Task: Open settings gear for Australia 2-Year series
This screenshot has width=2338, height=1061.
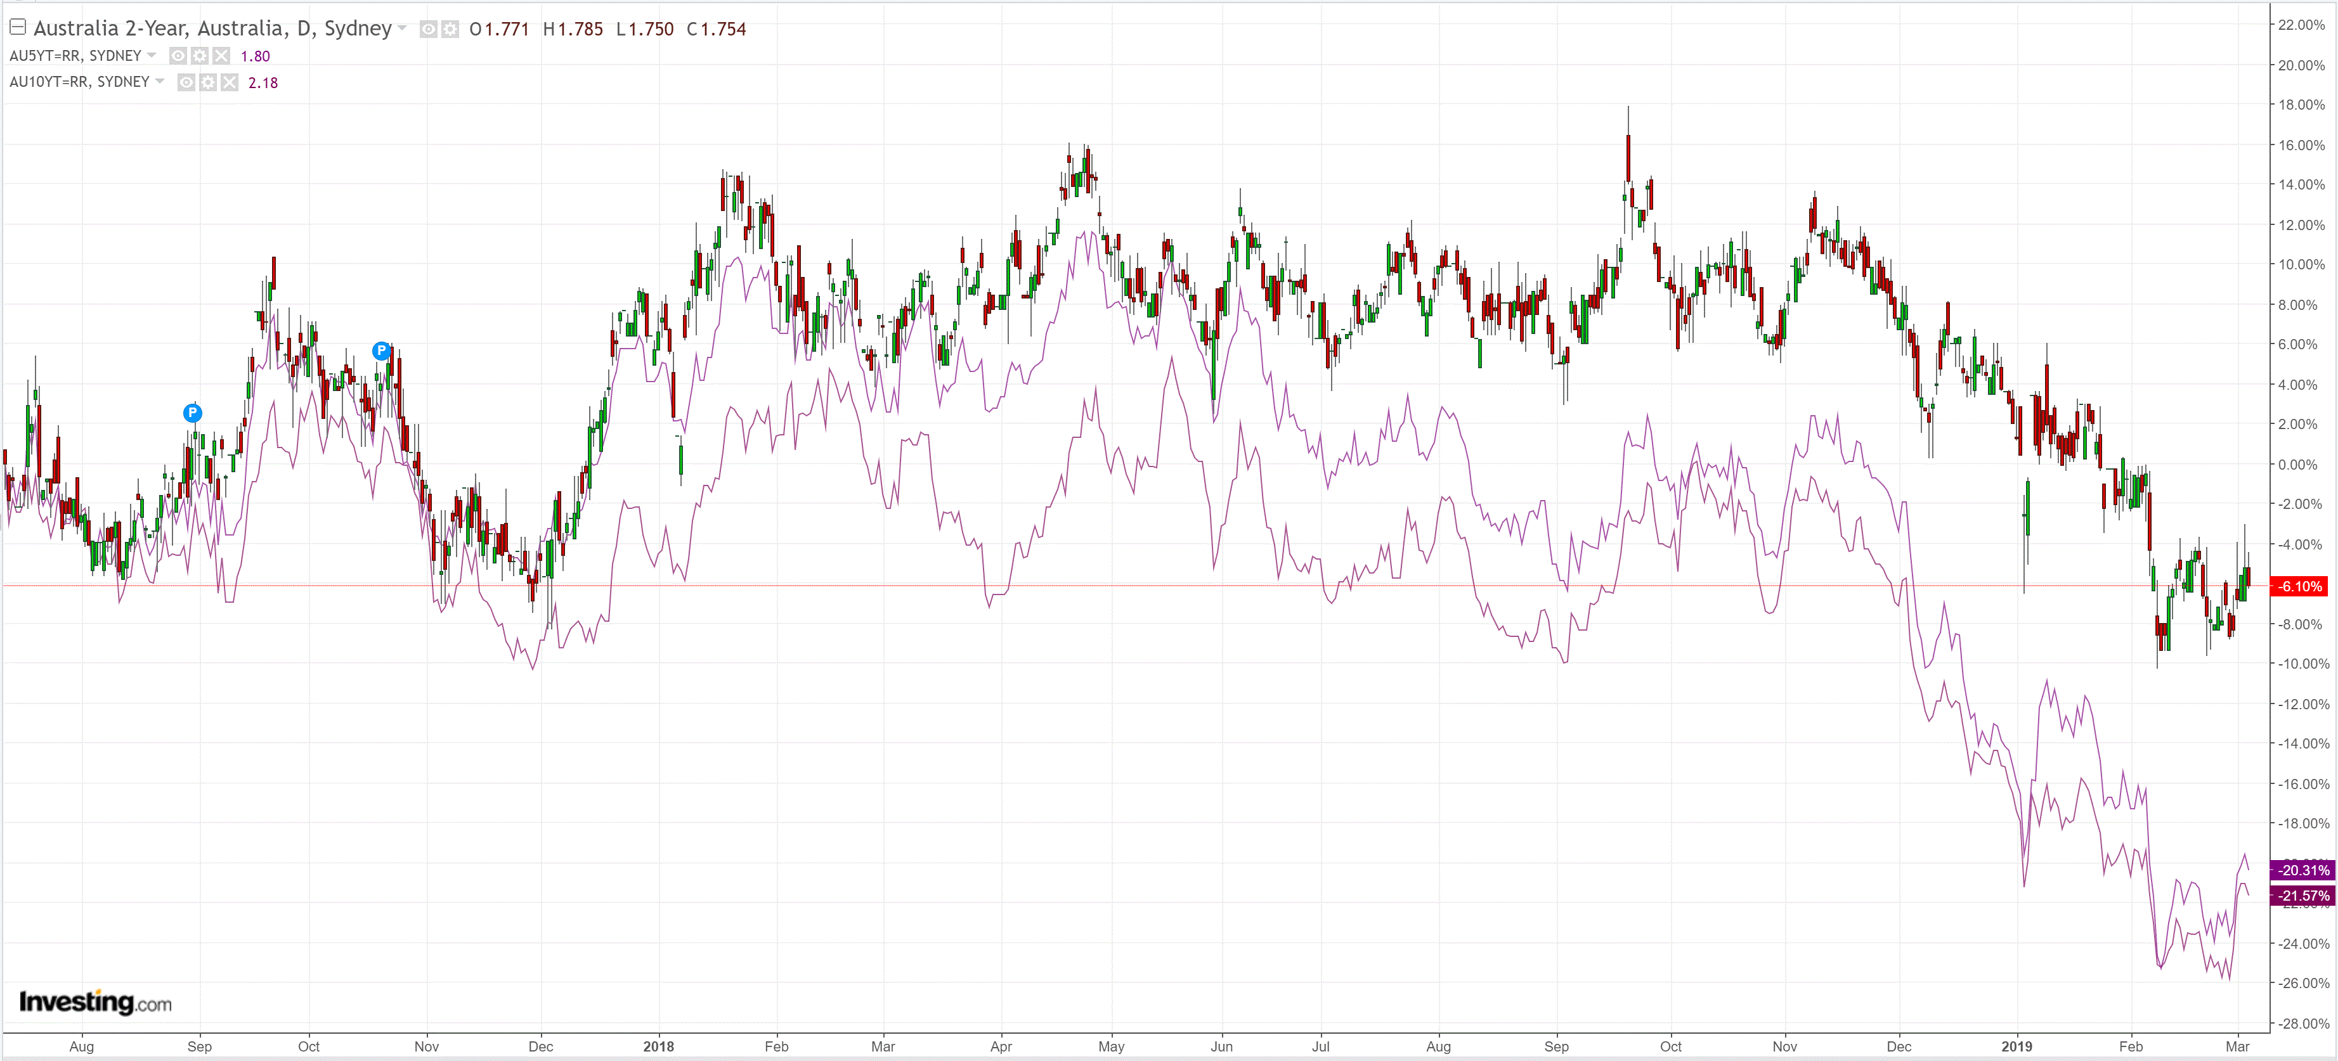Action: (450, 29)
